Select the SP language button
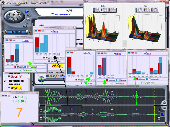Screen dimensions: 170x127 pyautogui.click(x=28, y=20)
